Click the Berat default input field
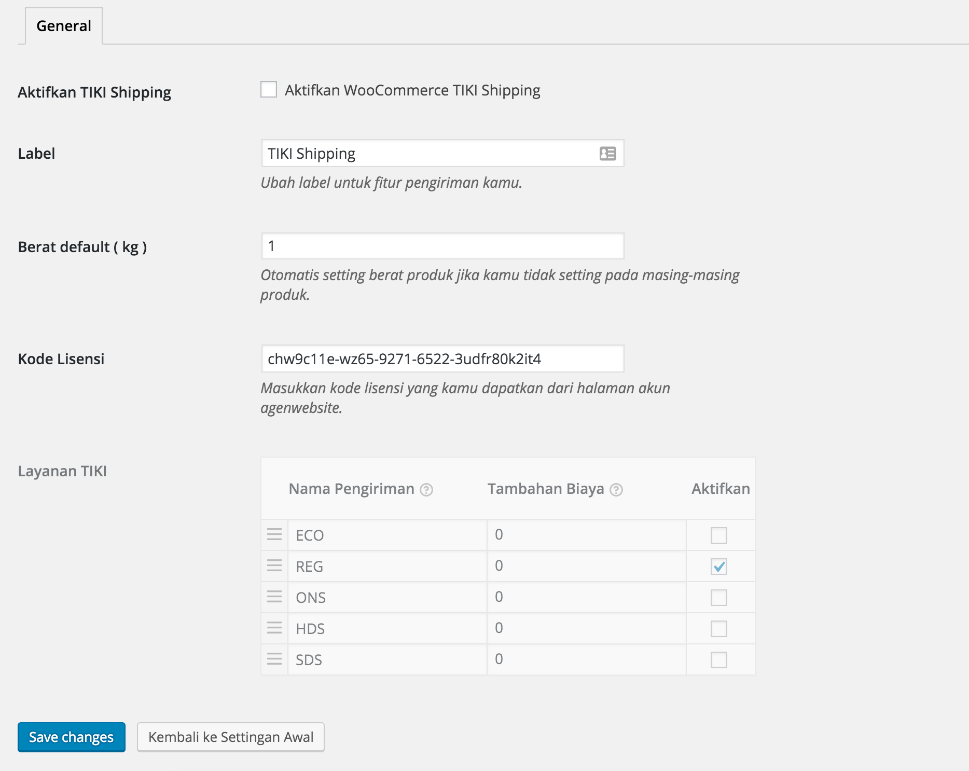Viewport: 969px width, 771px height. [442, 246]
